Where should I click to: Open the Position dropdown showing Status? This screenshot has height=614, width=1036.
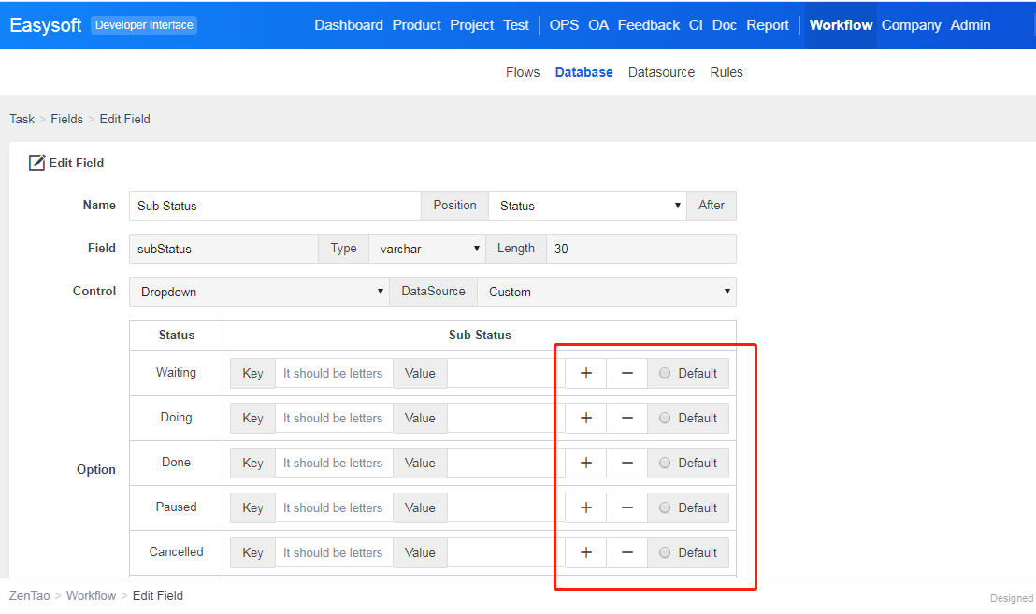click(x=587, y=206)
